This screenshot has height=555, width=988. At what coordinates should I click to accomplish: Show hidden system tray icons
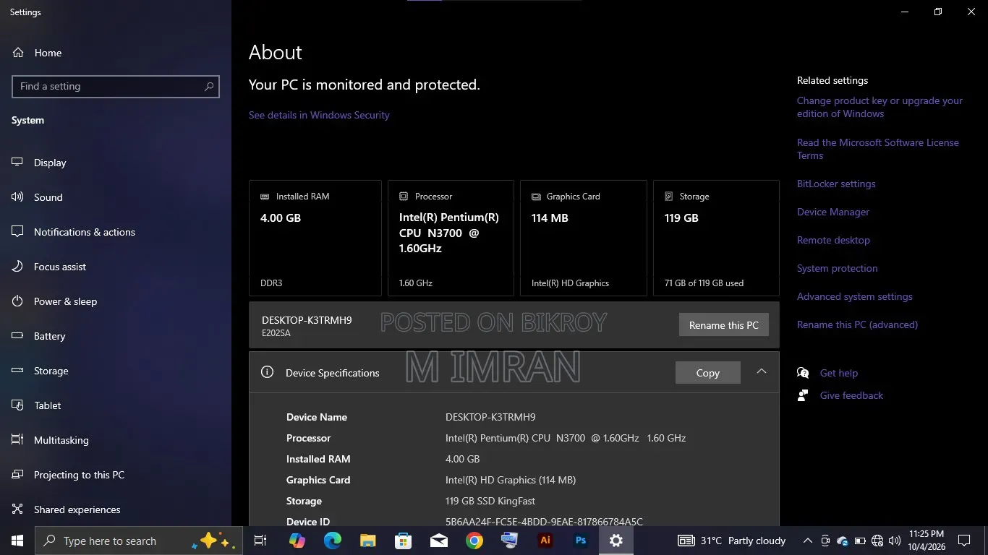pos(807,541)
